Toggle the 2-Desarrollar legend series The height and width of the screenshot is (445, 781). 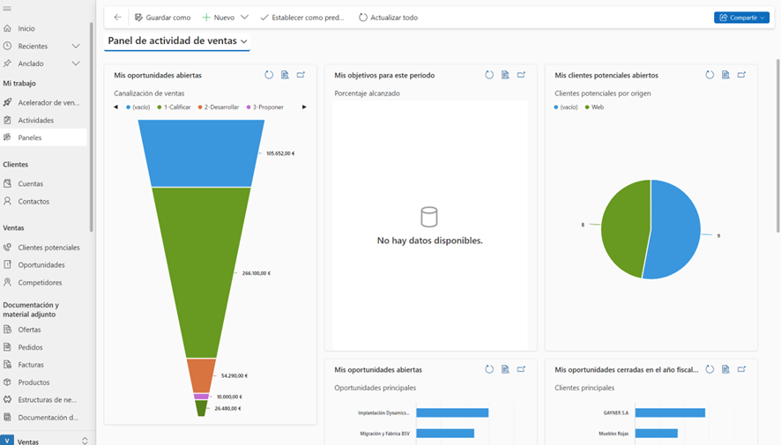[x=218, y=107]
